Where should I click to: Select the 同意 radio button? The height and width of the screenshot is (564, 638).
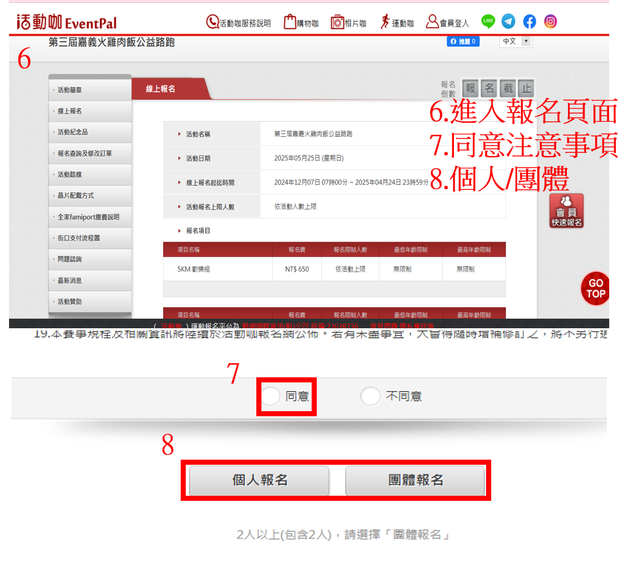(x=271, y=396)
